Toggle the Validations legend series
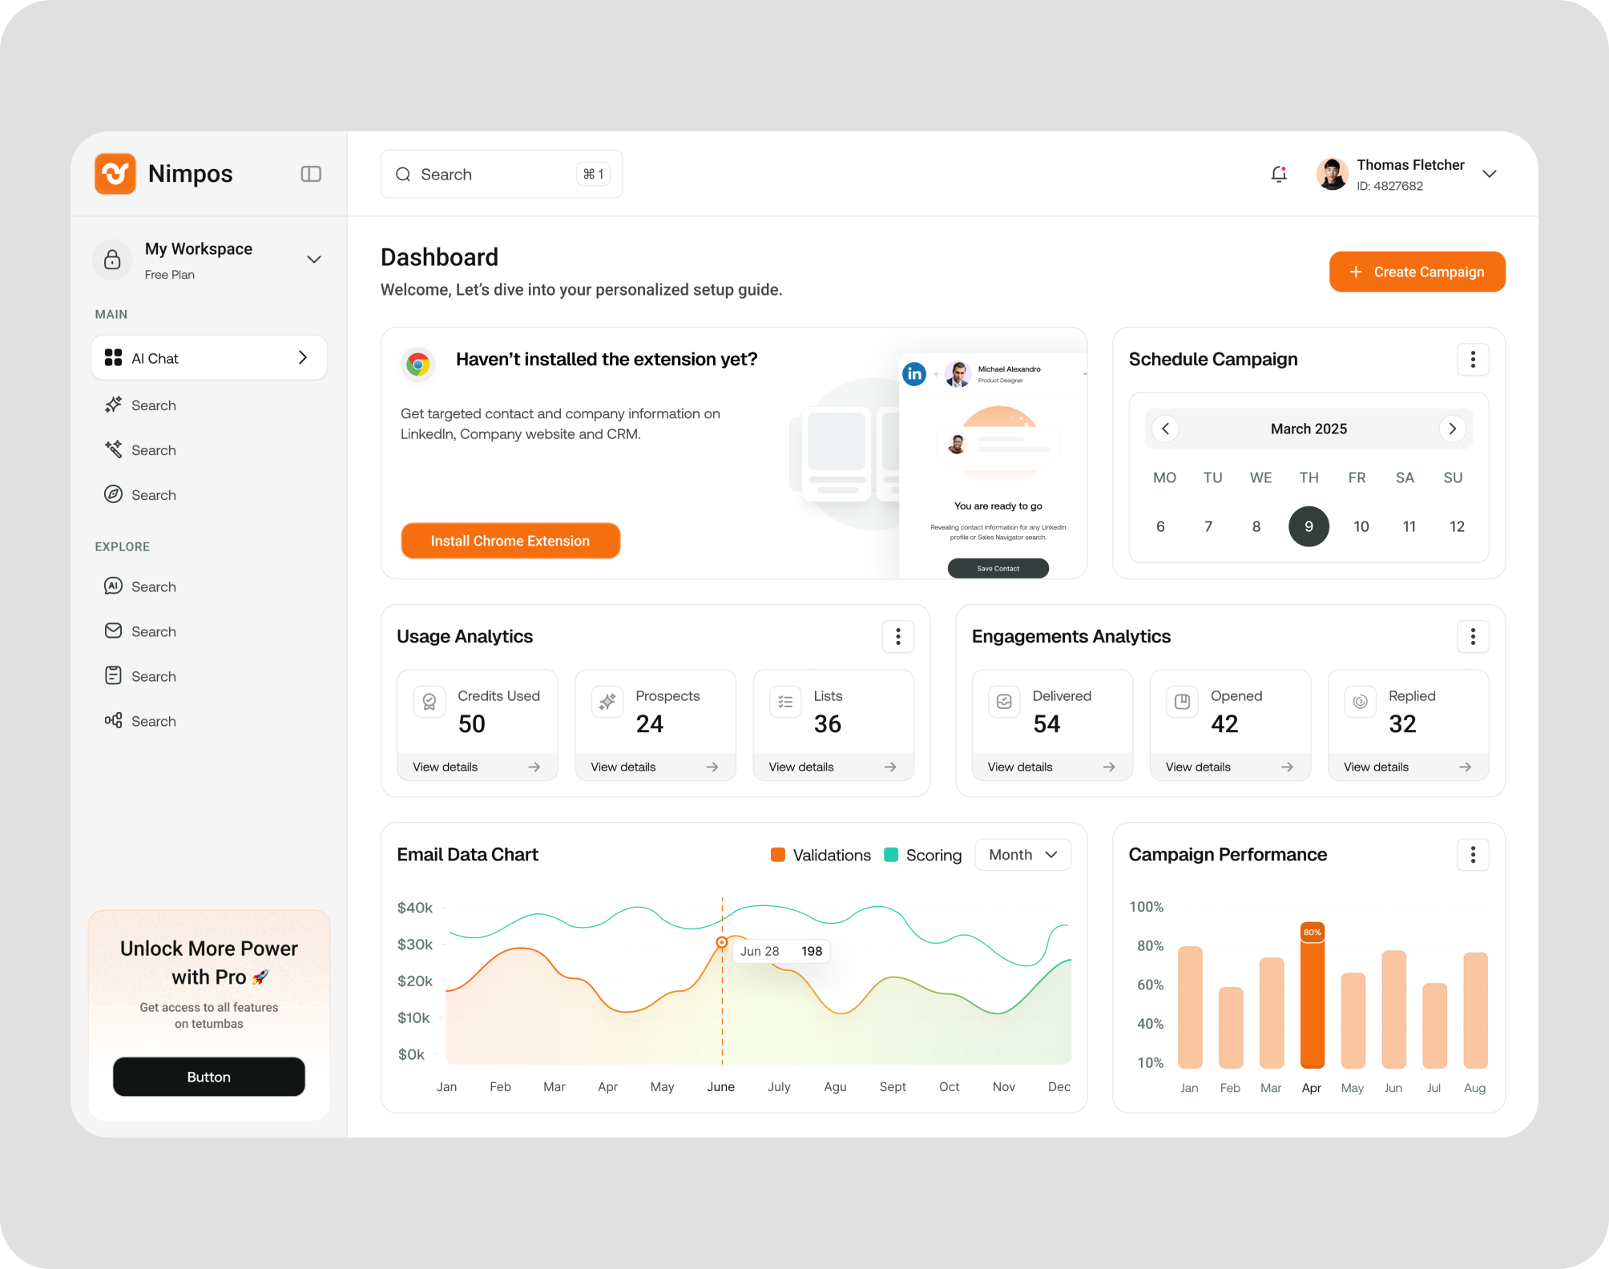This screenshot has height=1269, width=1609. [821, 855]
